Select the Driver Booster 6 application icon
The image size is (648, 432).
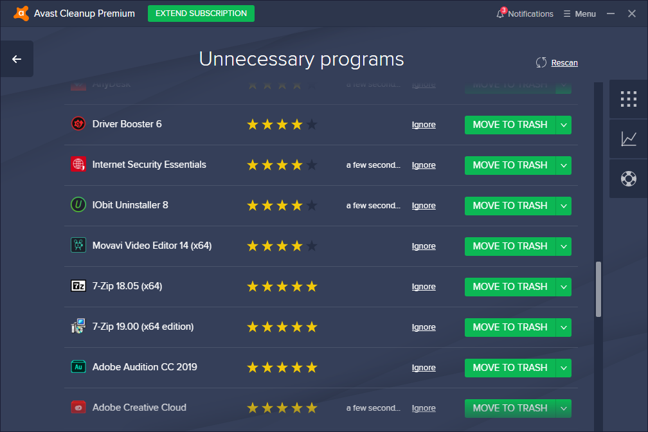(78, 124)
